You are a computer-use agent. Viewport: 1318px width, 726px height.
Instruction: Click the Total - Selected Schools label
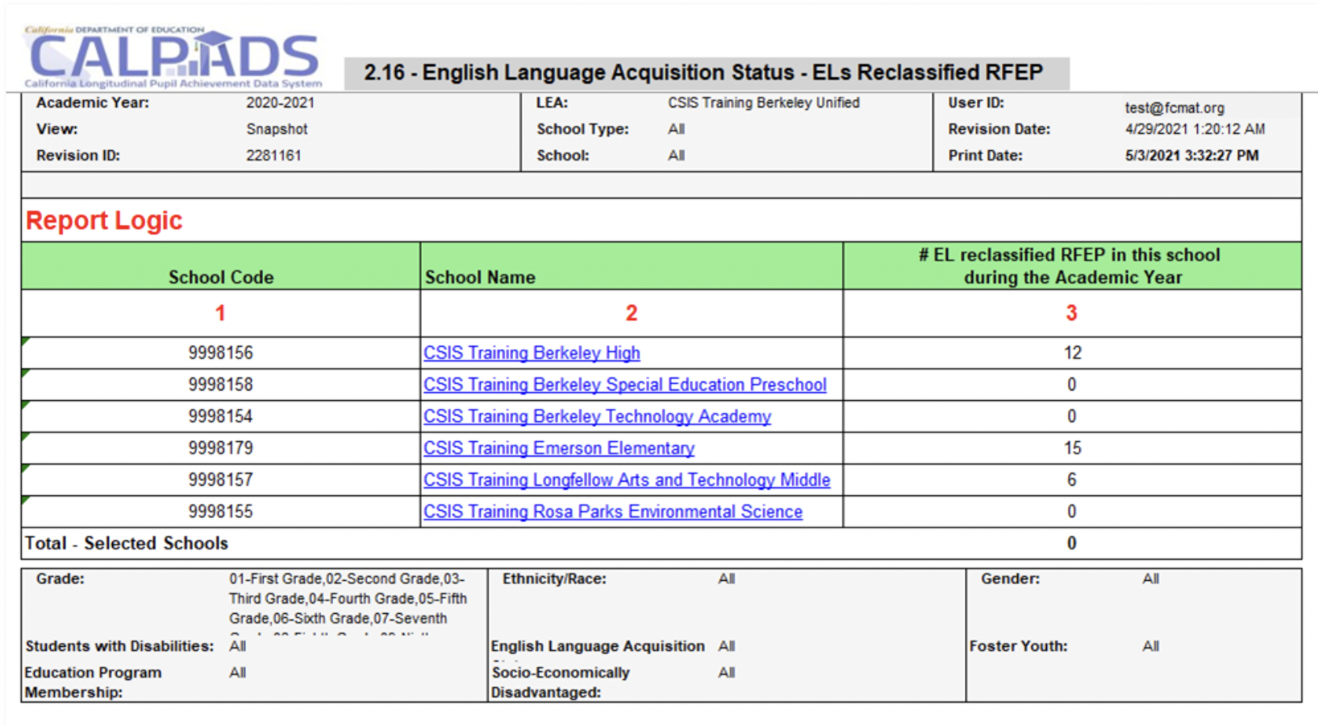[x=127, y=544]
